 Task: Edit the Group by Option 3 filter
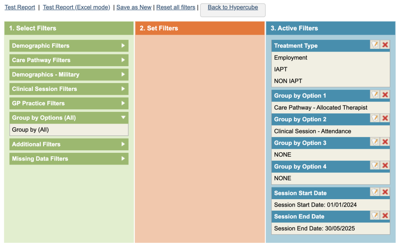pos(375,142)
